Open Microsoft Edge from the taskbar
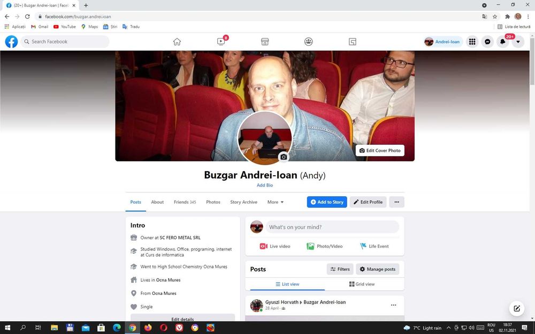The width and height of the screenshot is (535, 334). click(x=117, y=328)
